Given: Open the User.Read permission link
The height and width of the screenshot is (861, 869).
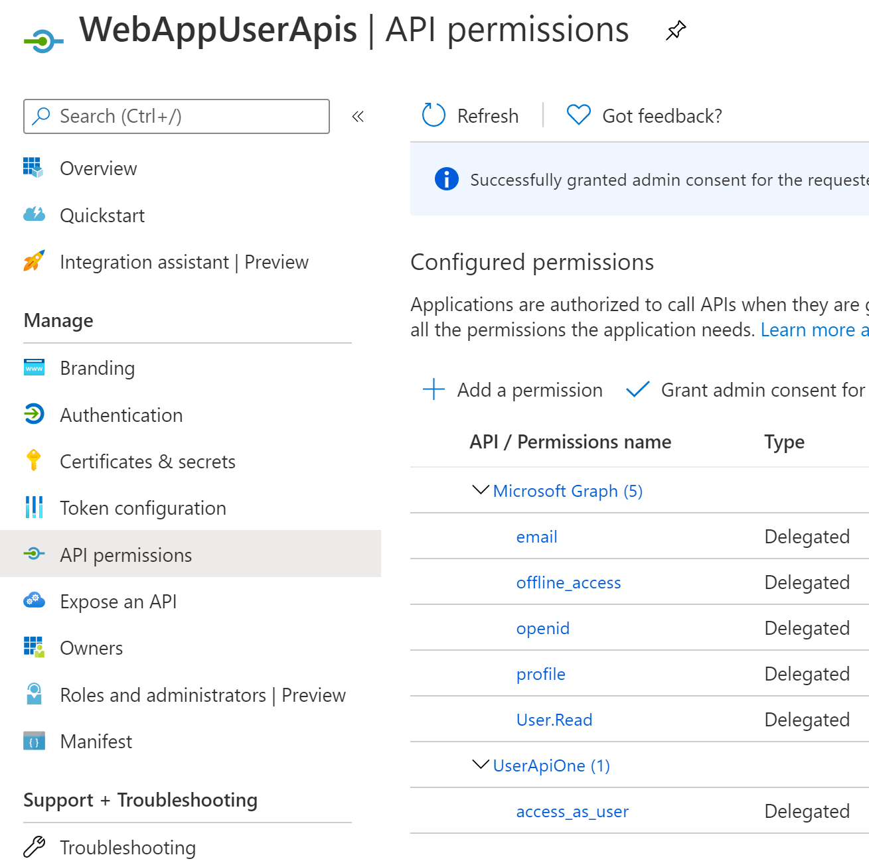Looking at the screenshot, I should [554, 720].
